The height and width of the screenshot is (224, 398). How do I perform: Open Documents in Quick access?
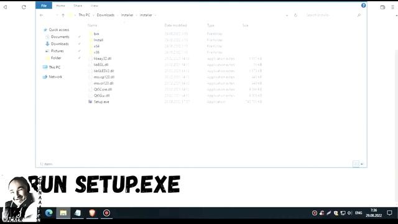click(60, 37)
